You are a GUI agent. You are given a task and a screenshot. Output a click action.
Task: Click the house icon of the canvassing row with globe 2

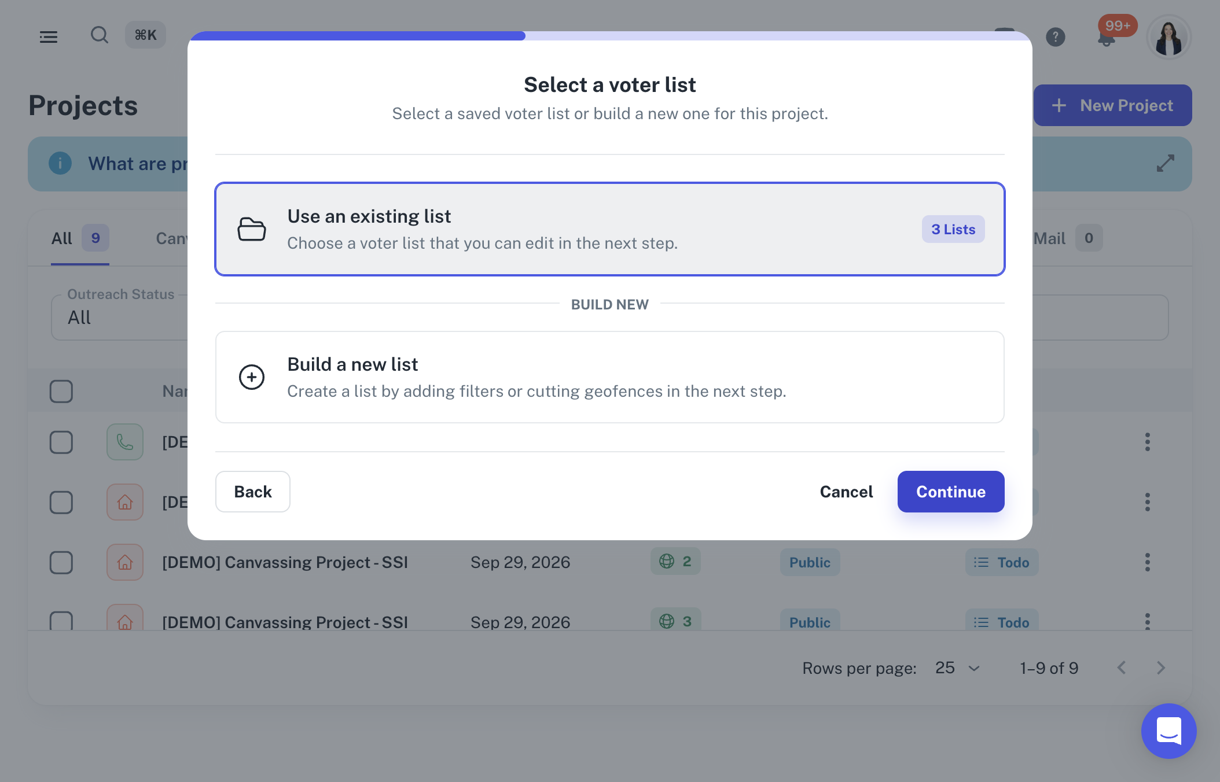[125, 562]
